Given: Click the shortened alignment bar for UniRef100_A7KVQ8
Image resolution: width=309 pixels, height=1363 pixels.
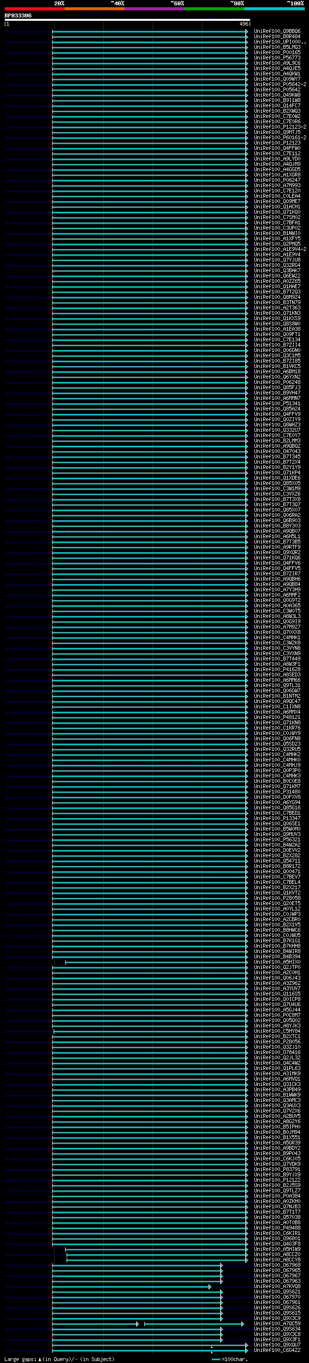Looking at the screenshot, I should tap(131, 1286).
